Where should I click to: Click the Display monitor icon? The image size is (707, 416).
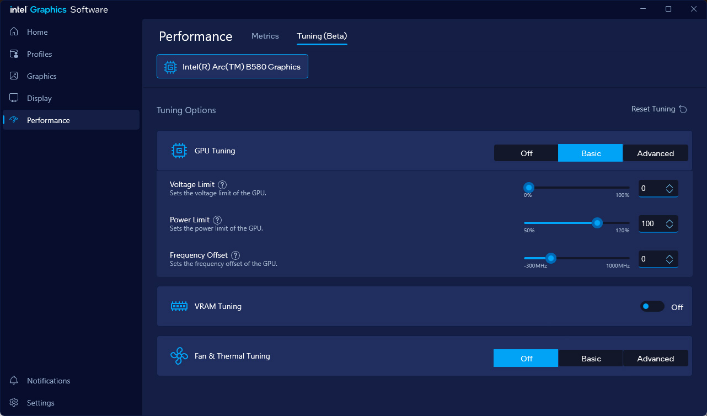14,98
